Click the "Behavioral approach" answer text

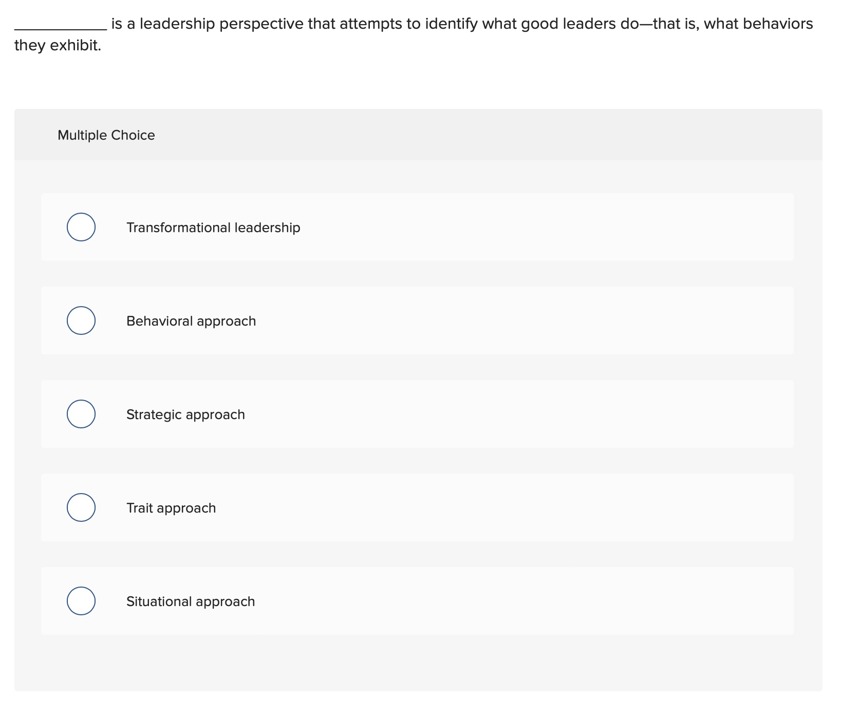(x=191, y=321)
